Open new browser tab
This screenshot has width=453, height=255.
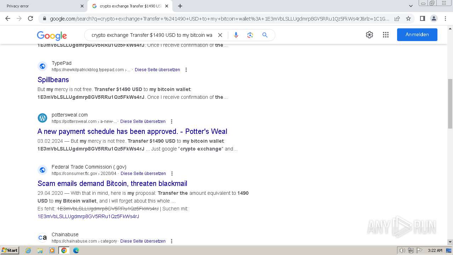coord(180,6)
